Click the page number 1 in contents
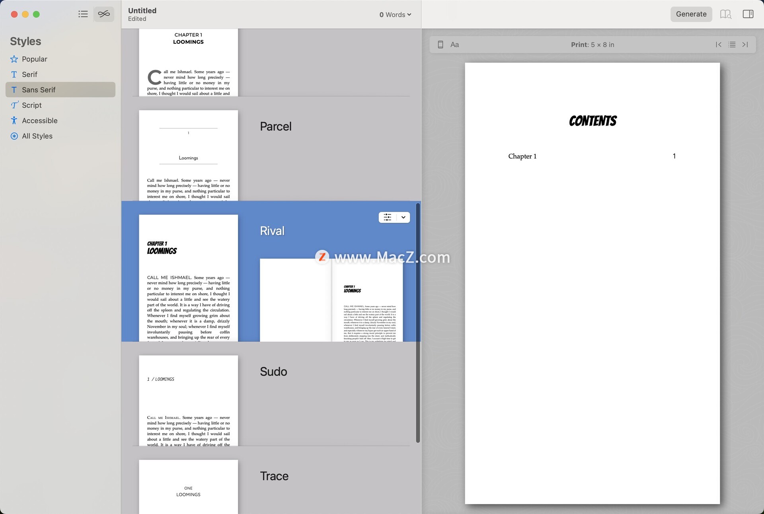The height and width of the screenshot is (514, 764). (674, 156)
